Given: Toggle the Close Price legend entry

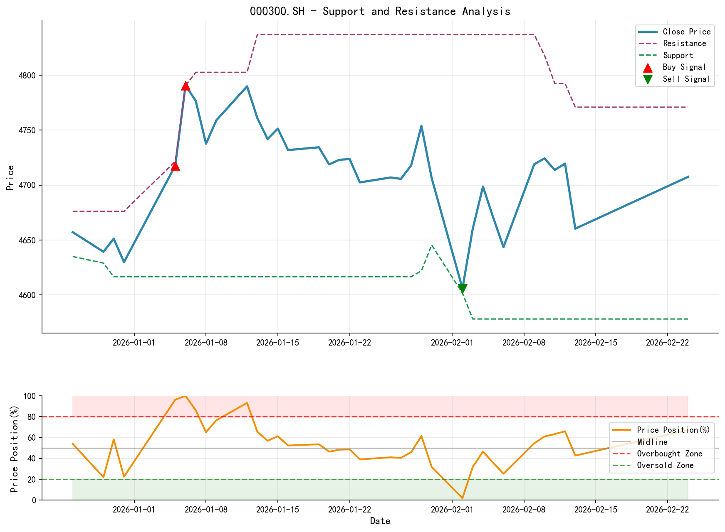Looking at the screenshot, I should click(687, 31).
